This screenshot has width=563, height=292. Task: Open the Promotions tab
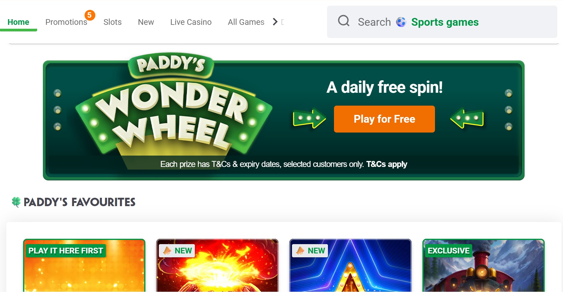tap(66, 22)
